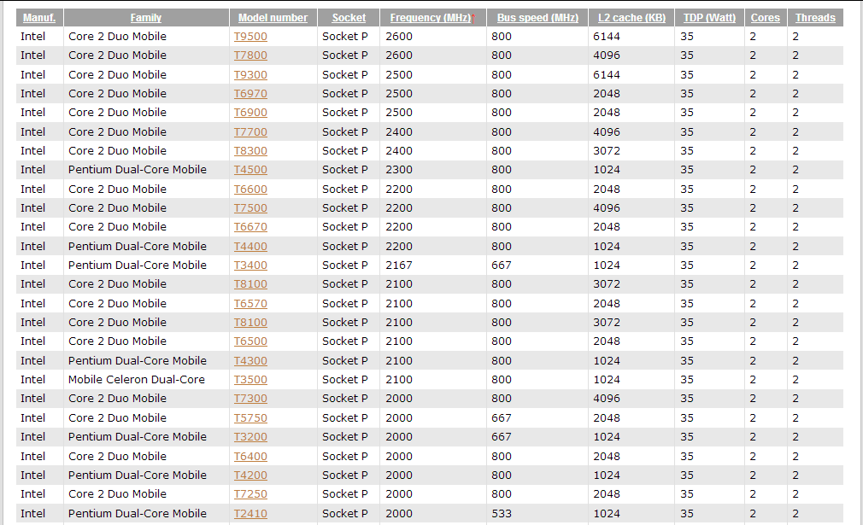Open the T6570 model link
Viewport: 863px width, 525px height.
(x=250, y=303)
